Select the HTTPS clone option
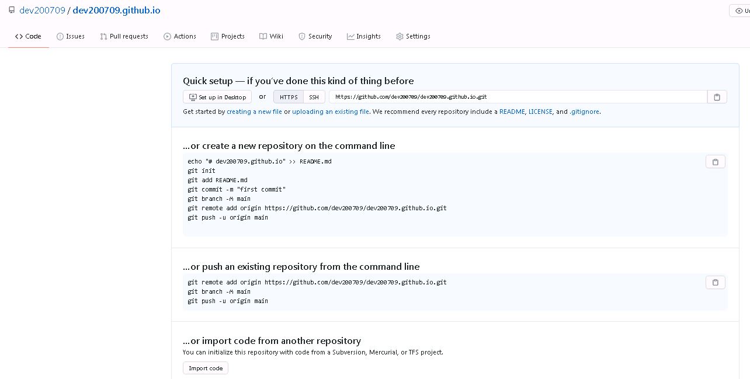The width and height of the screenshot is (750, 379). (x=288, y=97)
